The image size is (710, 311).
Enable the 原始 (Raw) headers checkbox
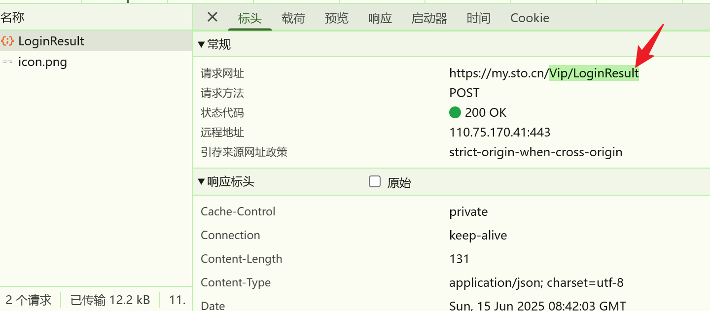(375, 181)
